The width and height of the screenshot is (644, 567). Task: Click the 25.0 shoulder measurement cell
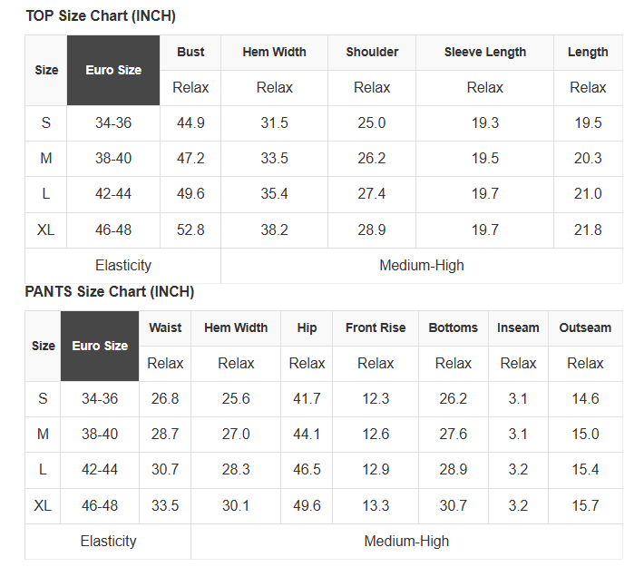click(372, 122)
